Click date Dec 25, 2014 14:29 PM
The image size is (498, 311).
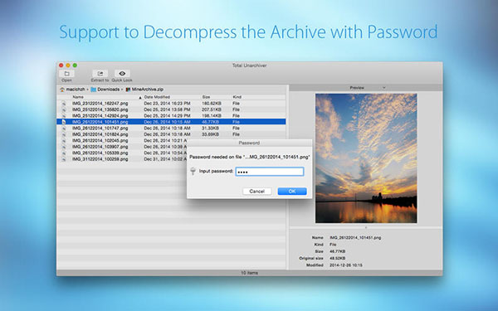tap(167, 116)
